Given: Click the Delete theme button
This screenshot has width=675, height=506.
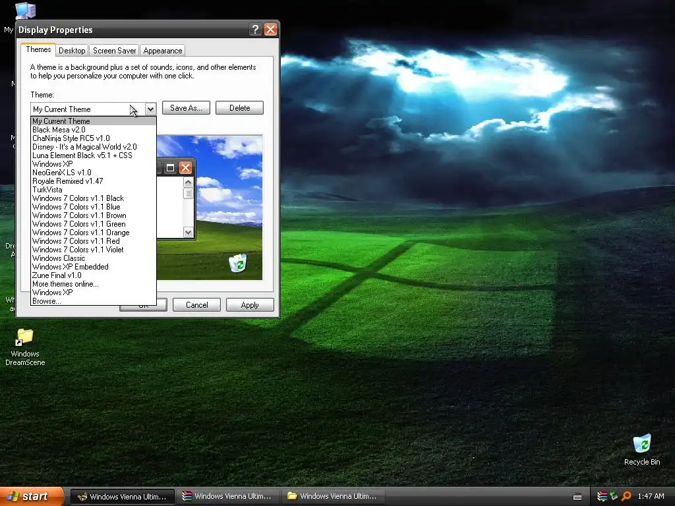Looking at the screenshot, I should point(239,108).
